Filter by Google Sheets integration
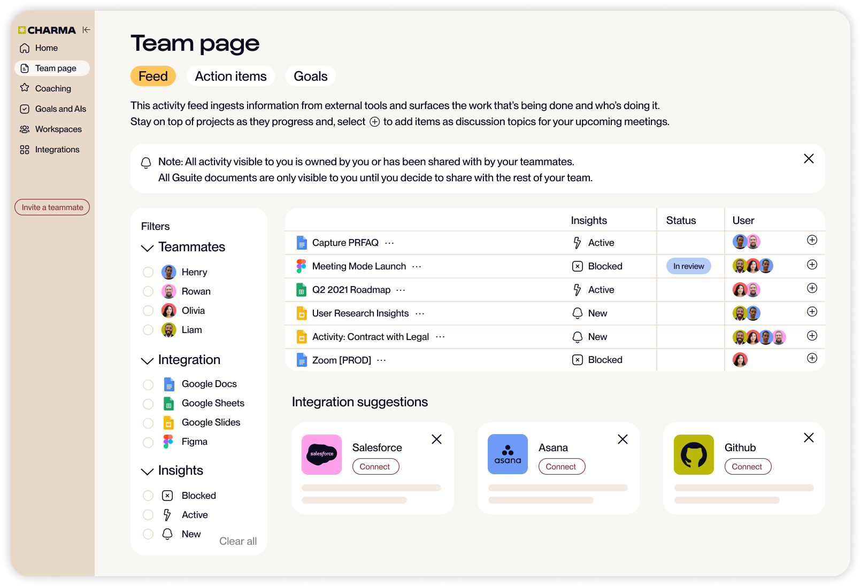861x587 pixels. pos(148,404)
